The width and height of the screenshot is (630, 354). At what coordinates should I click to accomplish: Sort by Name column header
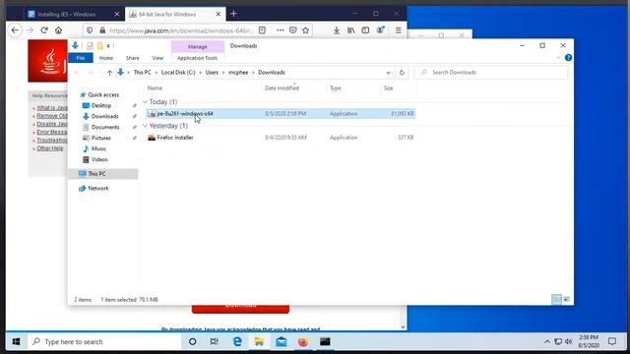pos(155,88)
